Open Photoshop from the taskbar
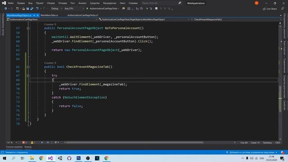288x162 pixels. [x=79, y=158]
